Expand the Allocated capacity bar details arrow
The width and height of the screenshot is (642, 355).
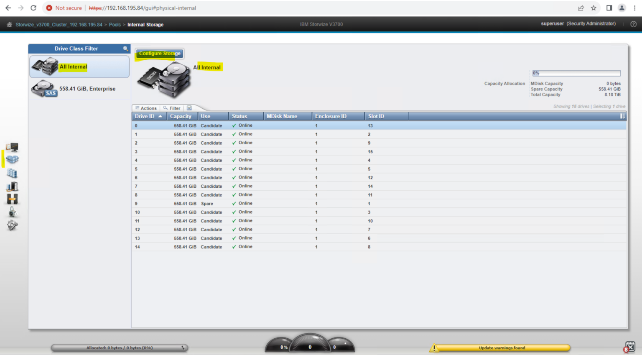(183, 347)
